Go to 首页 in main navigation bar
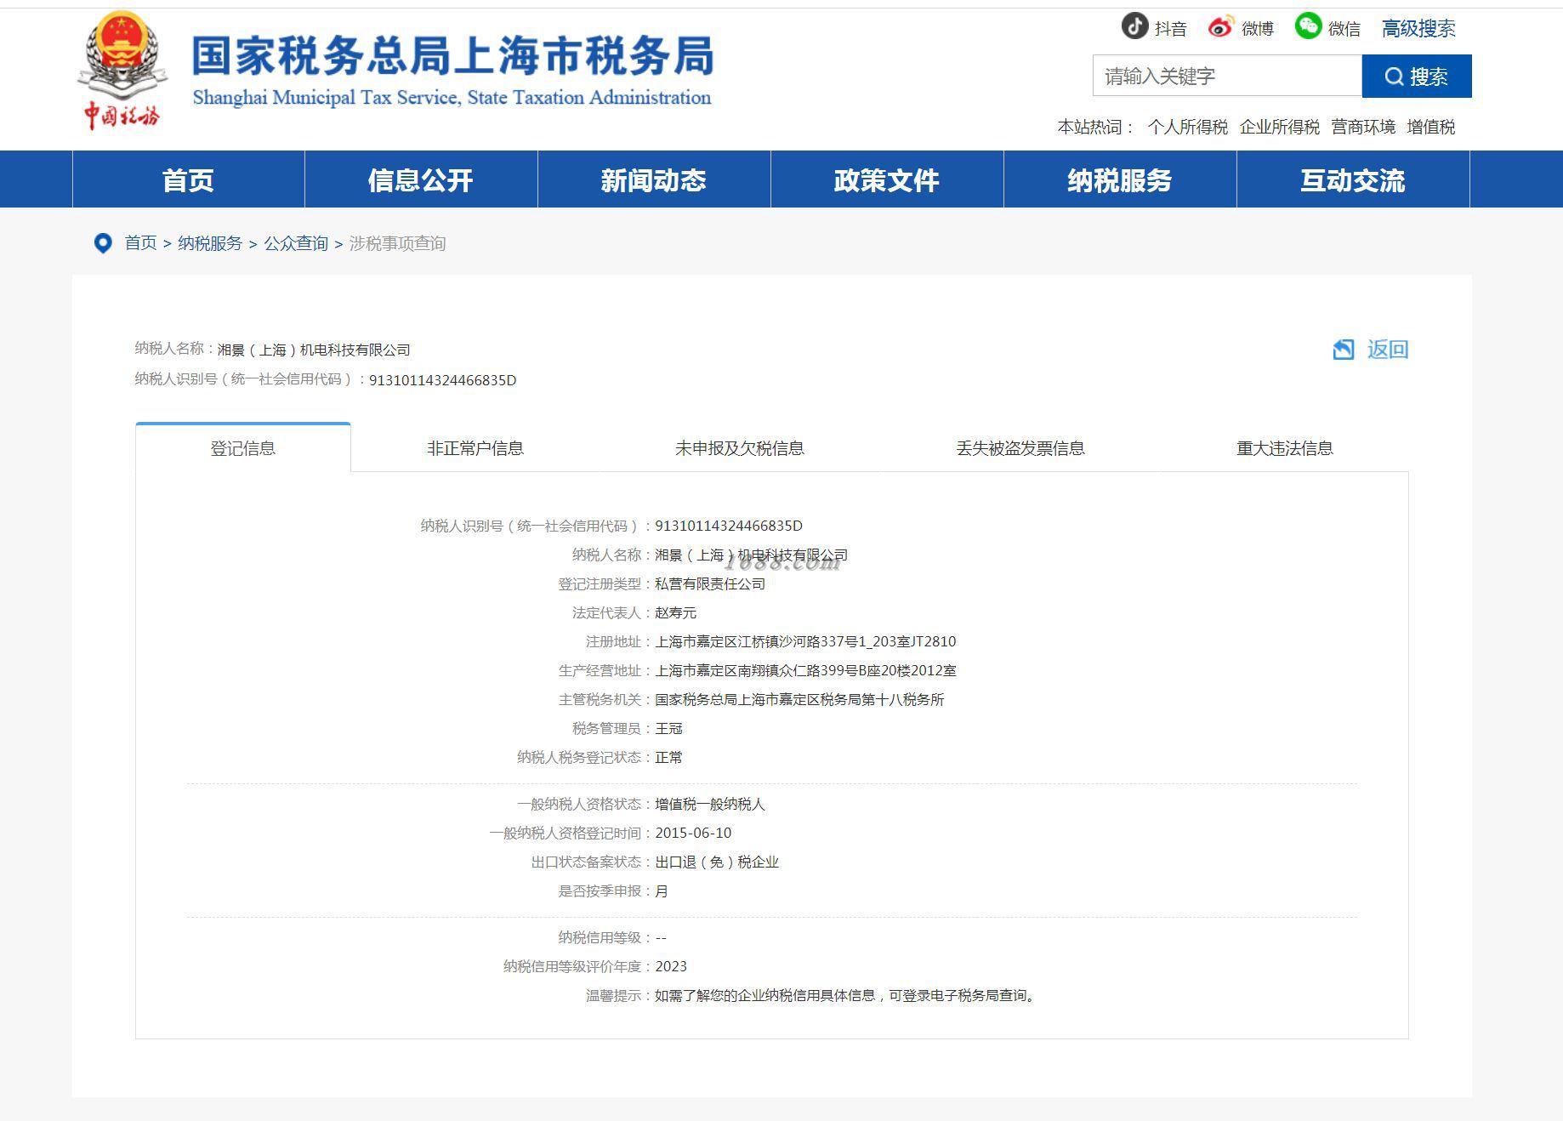The height and width of the screenshot is (1121, 1563). (188, 179)
